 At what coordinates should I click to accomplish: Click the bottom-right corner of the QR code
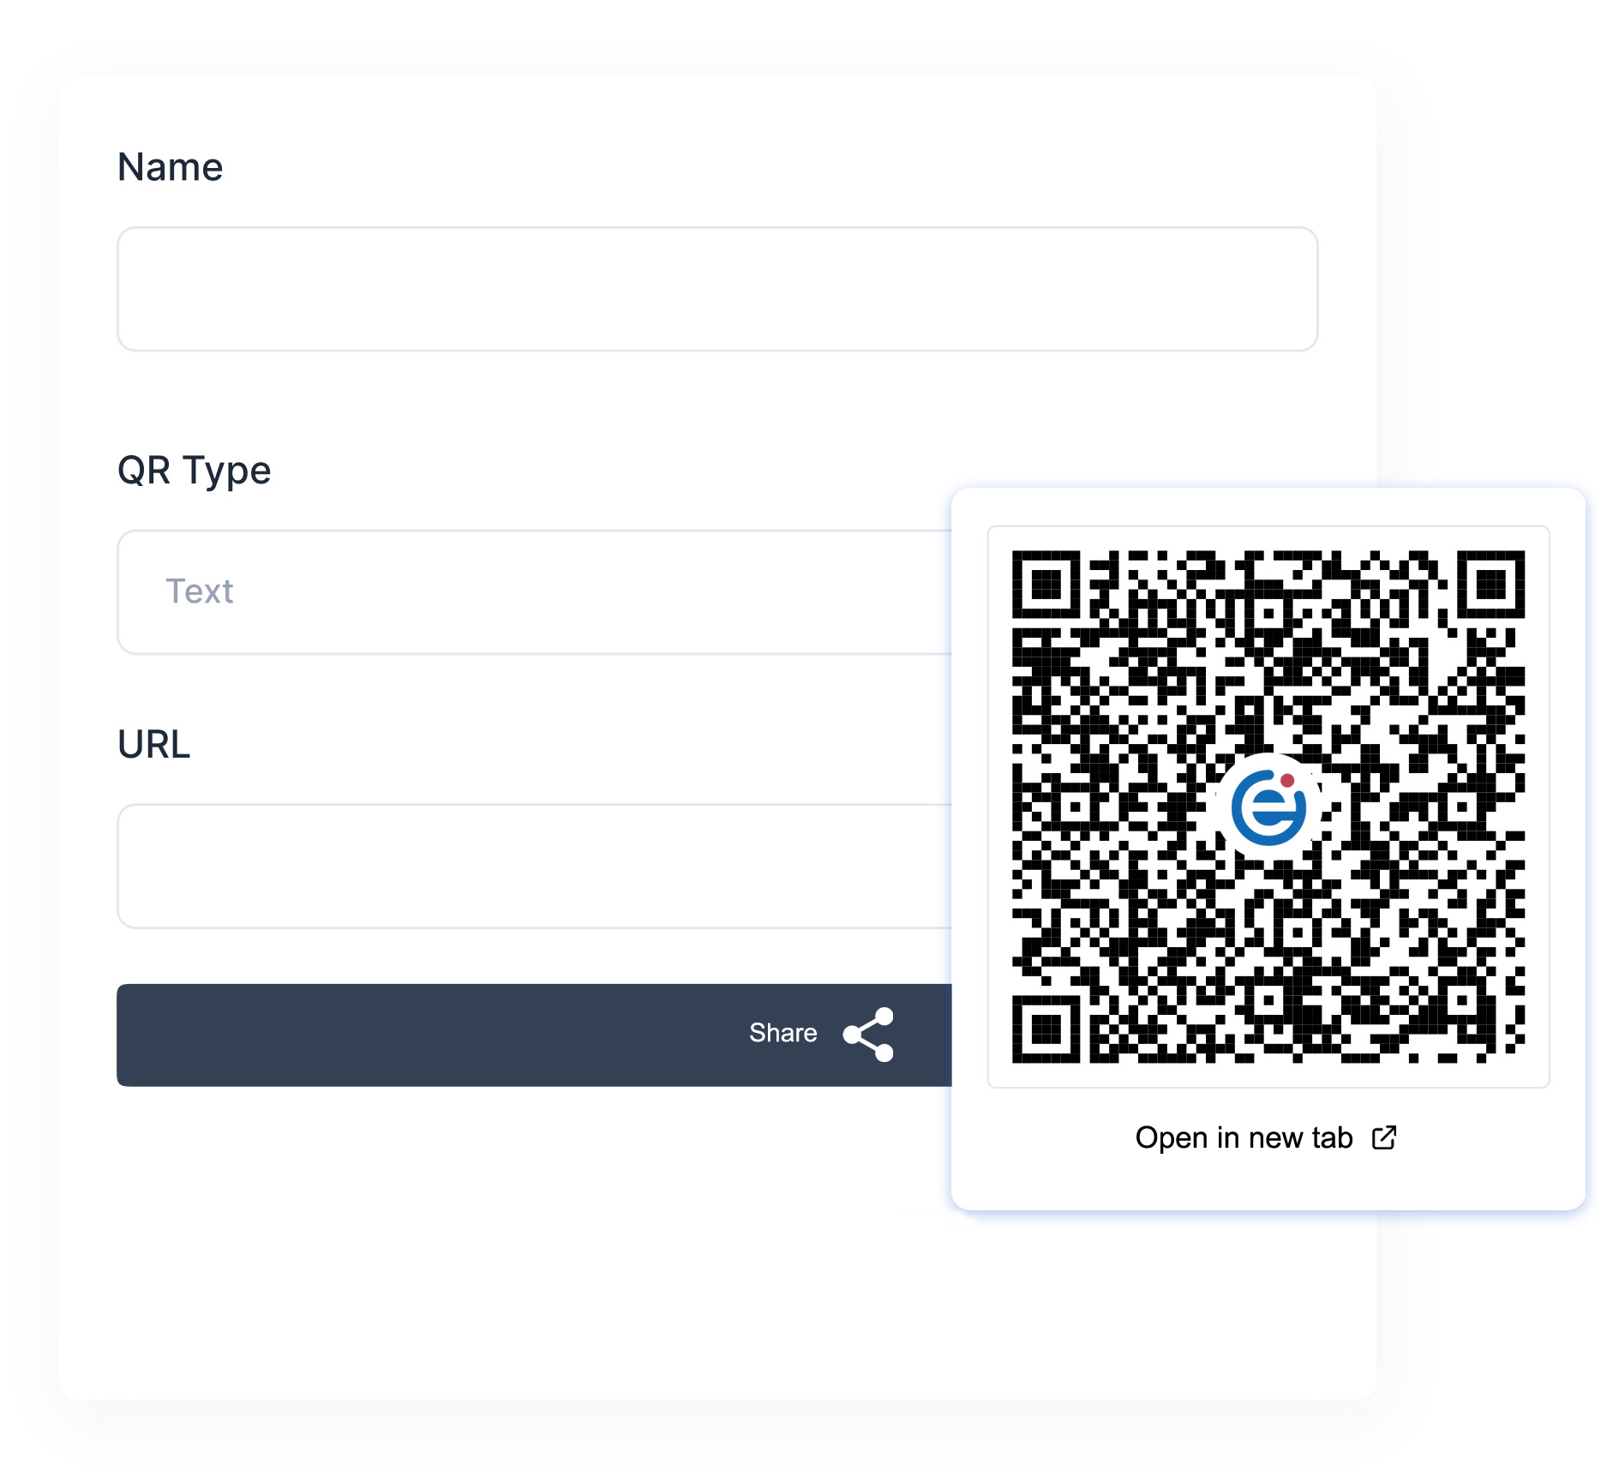(1515, 1053)
